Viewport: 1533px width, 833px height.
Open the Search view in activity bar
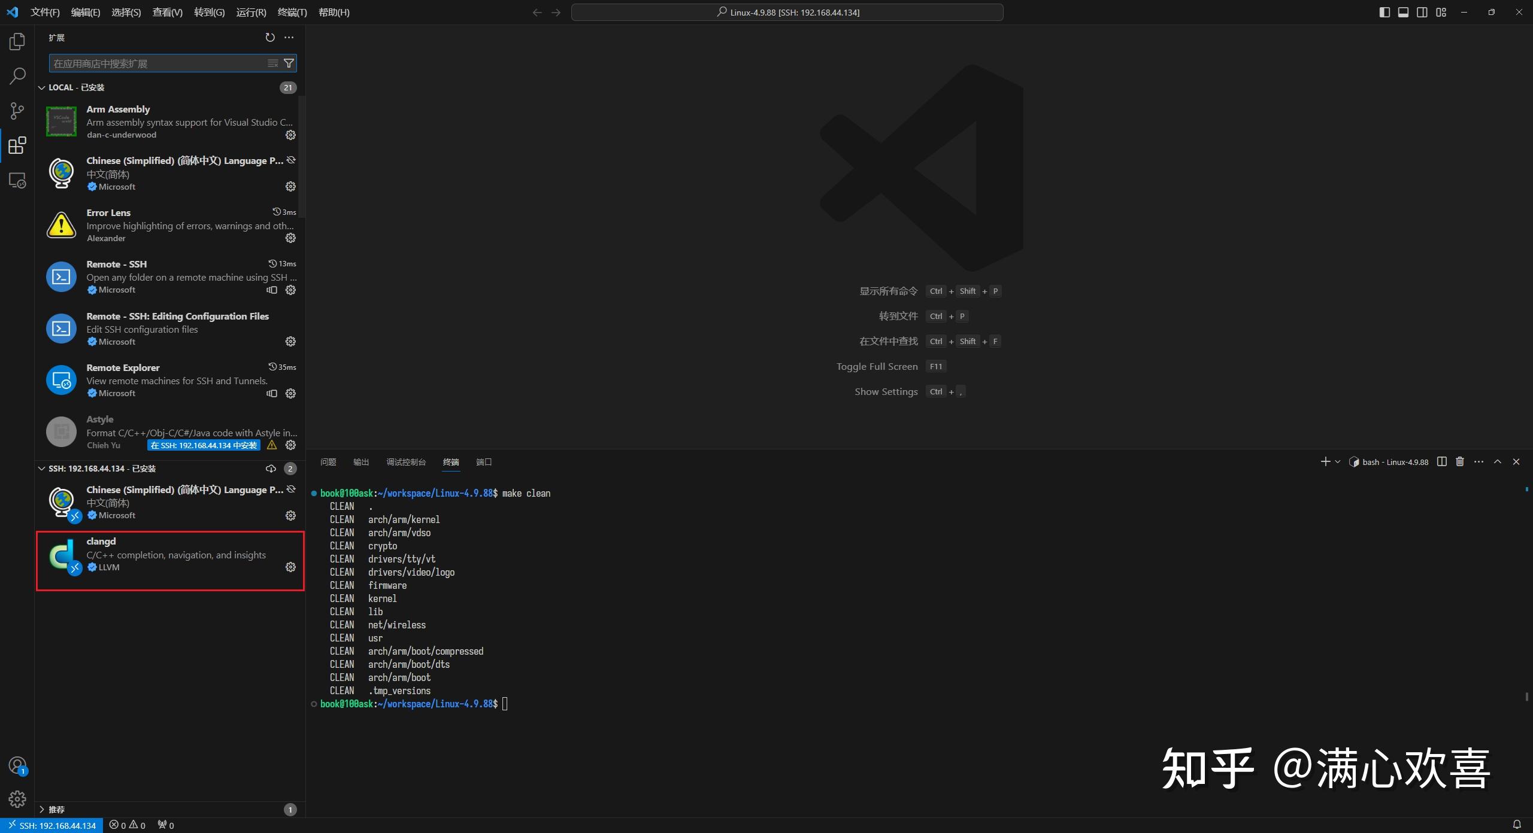click(x=17, y=76)
